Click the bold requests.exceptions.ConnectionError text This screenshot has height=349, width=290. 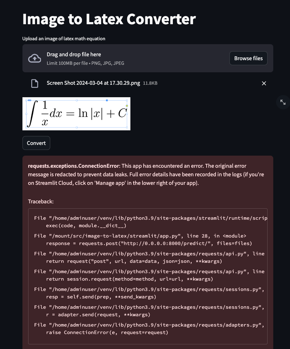(73, 166)
